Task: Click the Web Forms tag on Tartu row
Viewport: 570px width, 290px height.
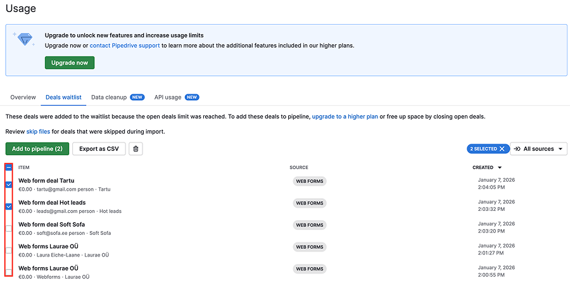Action: coord(310,181)
